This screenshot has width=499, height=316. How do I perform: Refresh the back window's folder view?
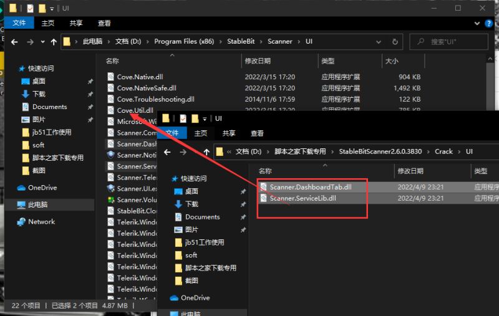[395, 42]
